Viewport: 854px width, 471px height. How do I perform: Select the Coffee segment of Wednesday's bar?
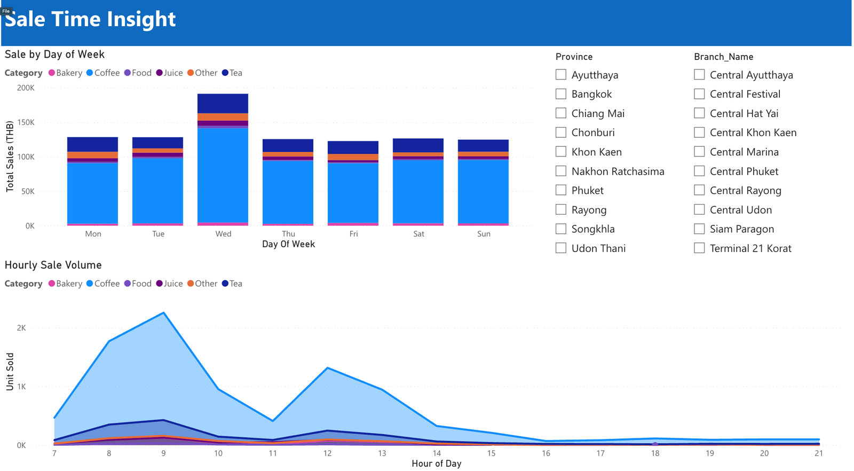pos(223,175)
